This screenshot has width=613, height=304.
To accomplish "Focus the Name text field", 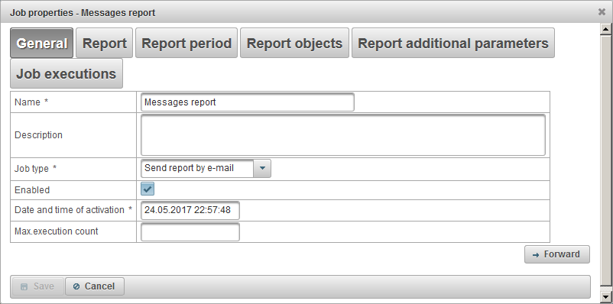I will tap(248, 102).
